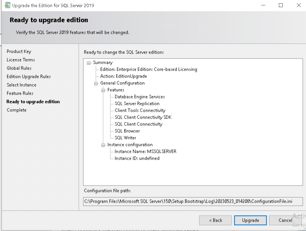Viewport: 306px width, 231px height.
Task: Select SQL Browser feature
Action: click(127, 131)
